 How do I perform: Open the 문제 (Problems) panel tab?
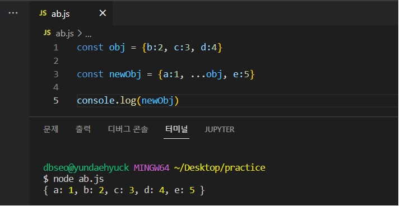pyautogui.click(x=51, y=129)
